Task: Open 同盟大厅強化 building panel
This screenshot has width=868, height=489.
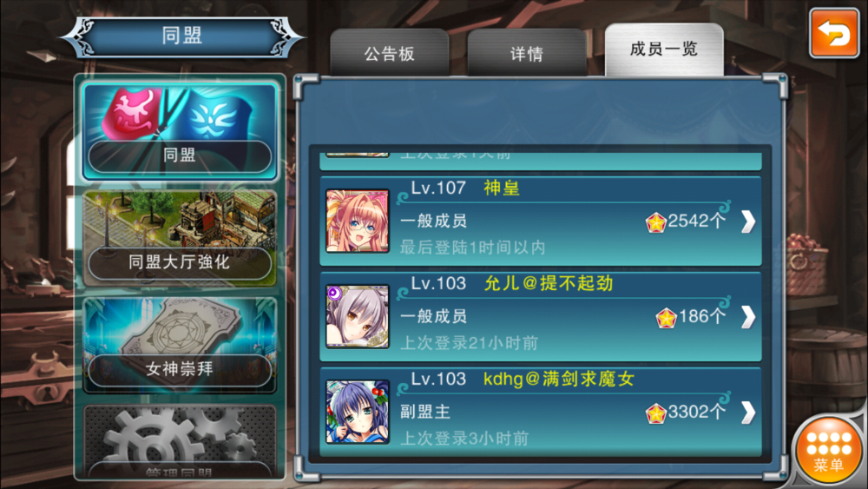Action: click(180, 238)
